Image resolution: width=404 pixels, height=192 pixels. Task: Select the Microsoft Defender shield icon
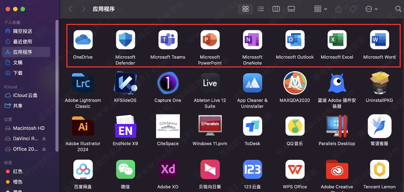(125, 40)
